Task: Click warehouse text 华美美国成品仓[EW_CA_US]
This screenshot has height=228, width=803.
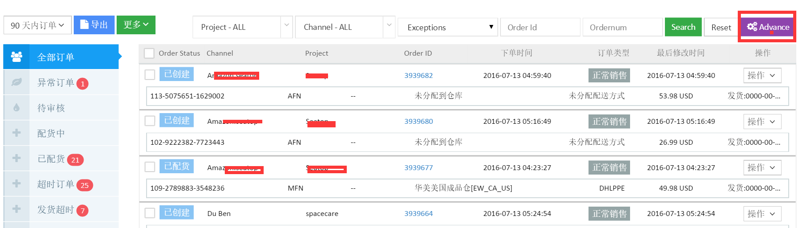Action: pos(463,188)
